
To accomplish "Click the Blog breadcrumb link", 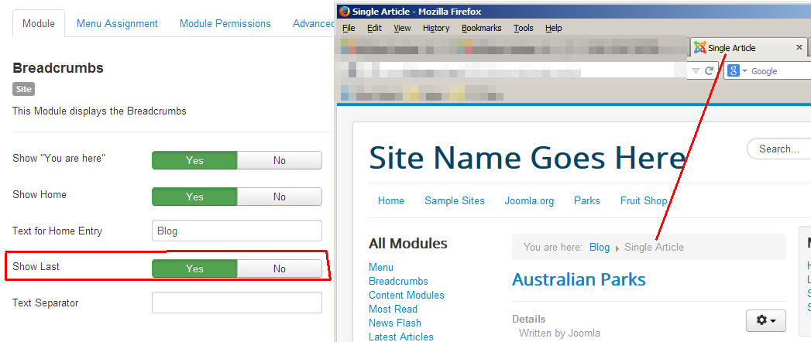I will coord(599,248).
